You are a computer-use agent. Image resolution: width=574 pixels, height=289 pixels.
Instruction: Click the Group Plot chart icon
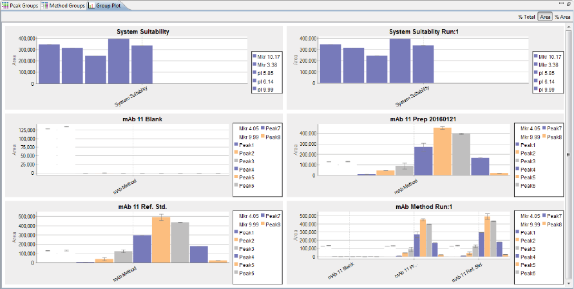(x=91, y=6)
